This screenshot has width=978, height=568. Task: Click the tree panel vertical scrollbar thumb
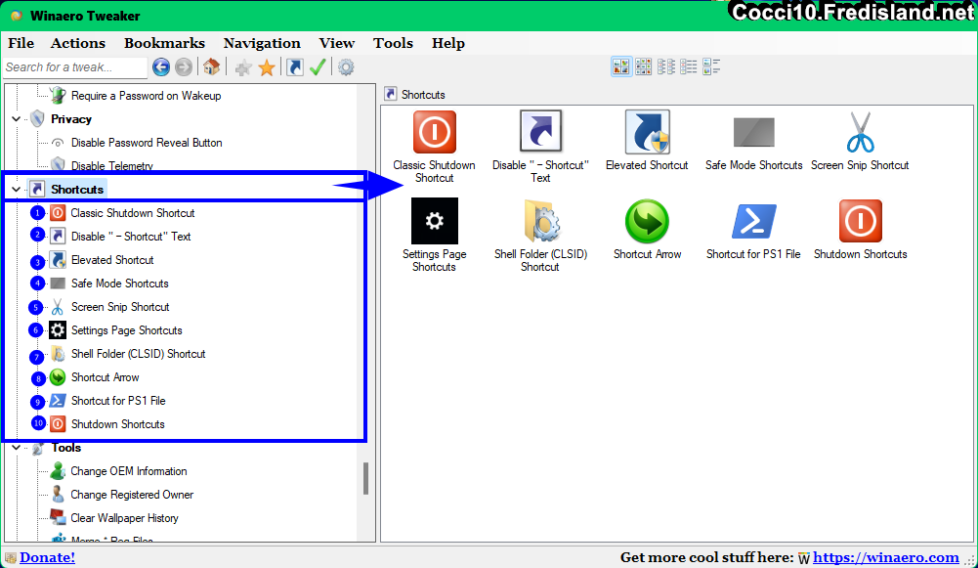(365, 479)
